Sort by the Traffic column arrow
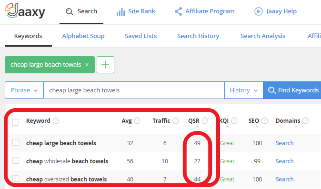321x189 pixels. click(x=165, y=127)
